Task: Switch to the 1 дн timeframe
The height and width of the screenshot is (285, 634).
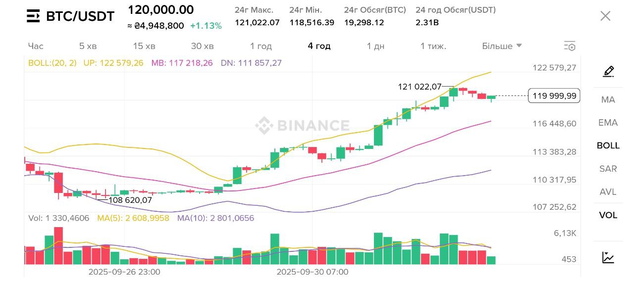Action: tap(375, 46)
